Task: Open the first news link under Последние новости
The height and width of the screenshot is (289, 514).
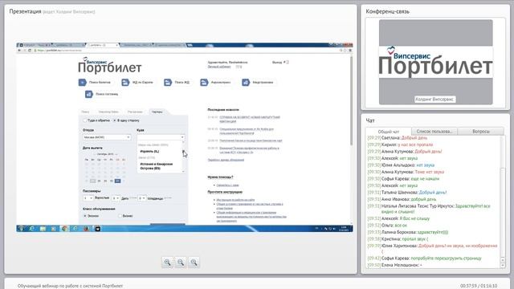Action: click(250, 119)
